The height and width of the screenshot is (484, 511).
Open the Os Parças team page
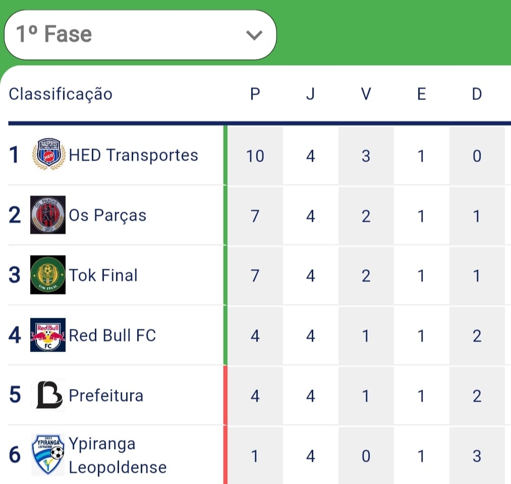pos(107,215)
